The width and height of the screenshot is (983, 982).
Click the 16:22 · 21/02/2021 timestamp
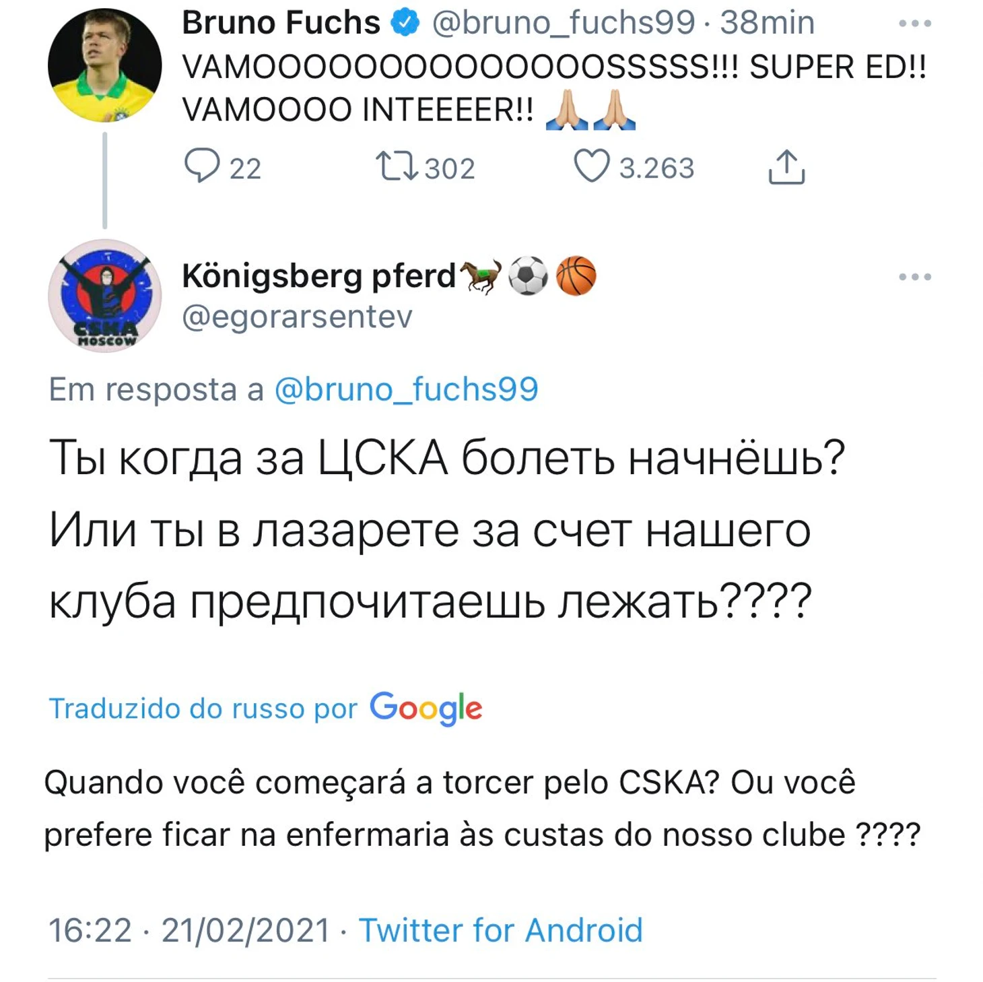pyautogui.click(x=189, y=930)
